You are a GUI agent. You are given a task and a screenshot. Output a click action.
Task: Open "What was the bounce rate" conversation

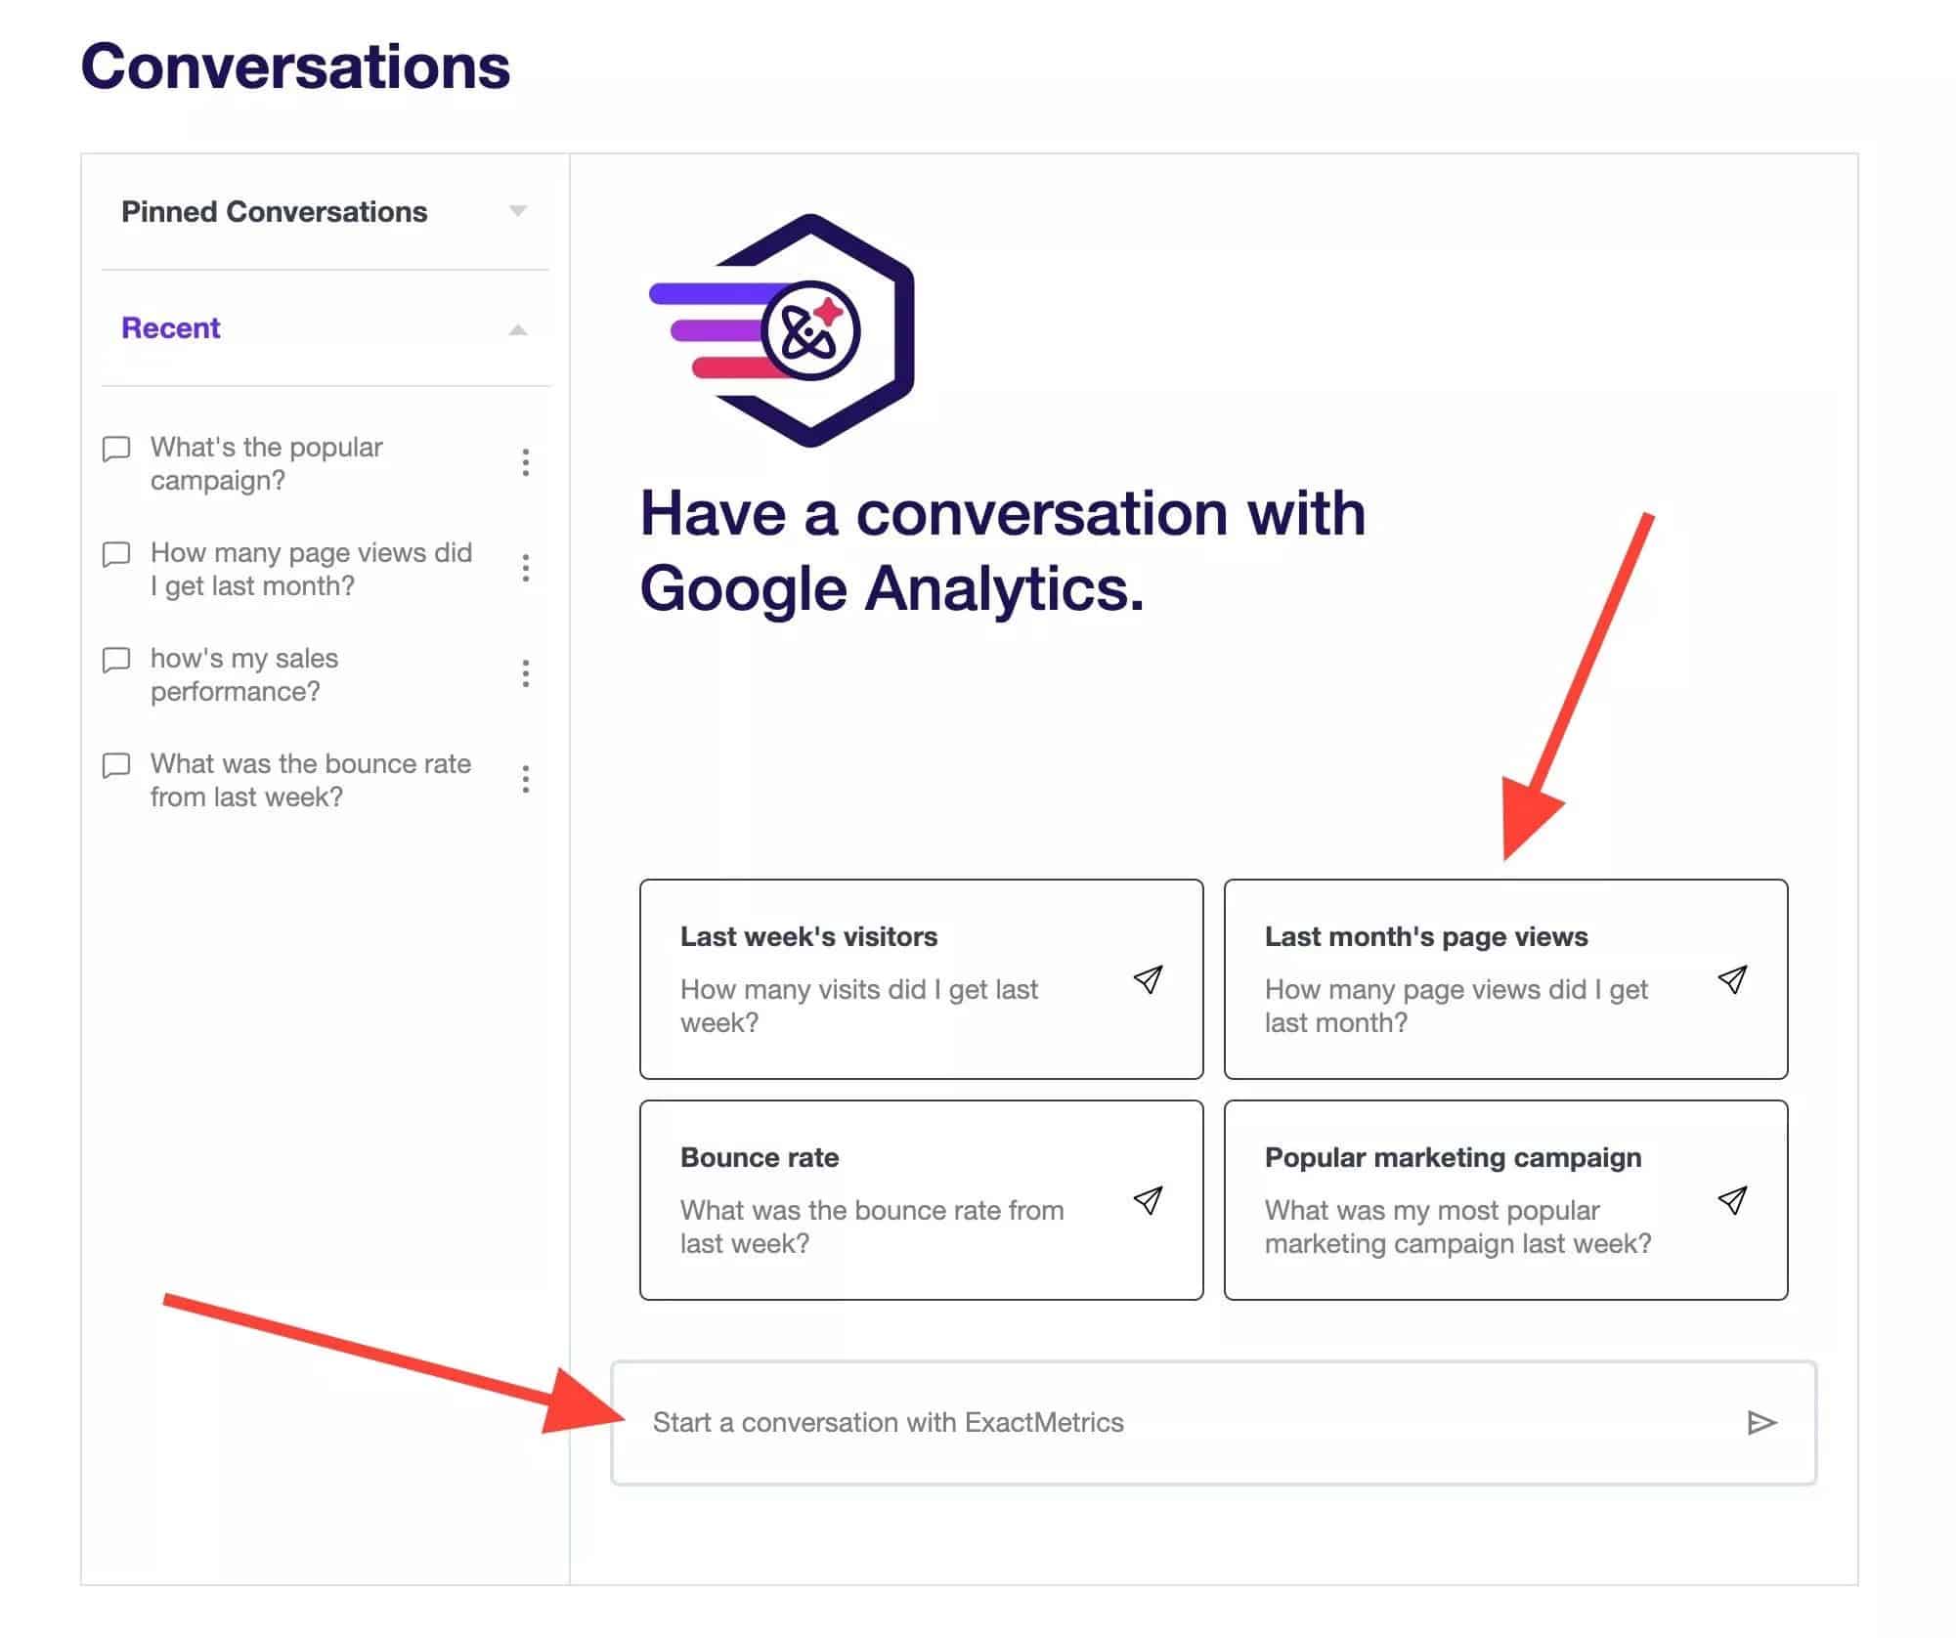click(310, 780)
